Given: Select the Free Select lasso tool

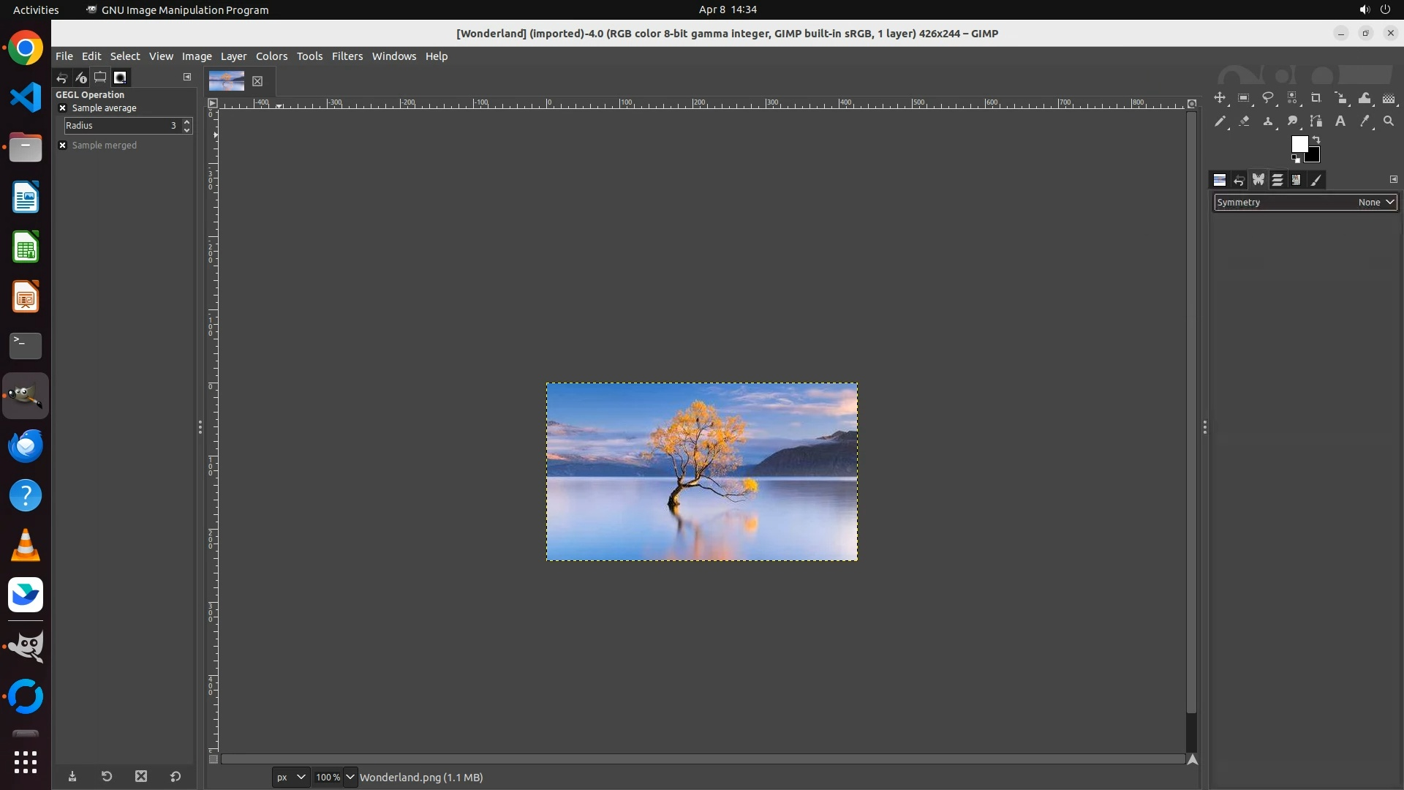Looking at the screenshot, I should click(x=1268, y=98).
